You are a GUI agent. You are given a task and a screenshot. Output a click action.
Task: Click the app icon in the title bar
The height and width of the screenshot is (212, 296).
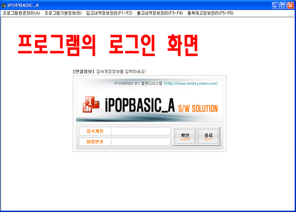click(x=3, y=5)
